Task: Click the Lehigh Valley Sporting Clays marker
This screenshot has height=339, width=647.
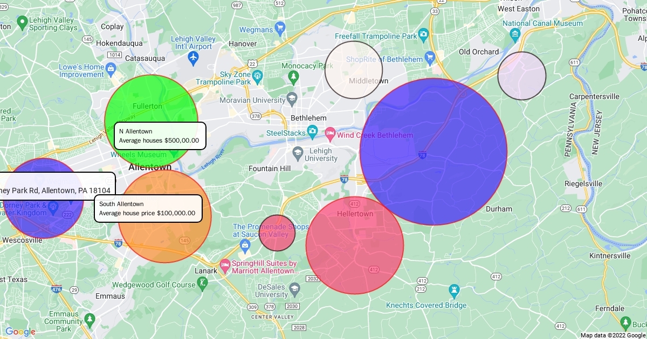Action: point(22,23)
